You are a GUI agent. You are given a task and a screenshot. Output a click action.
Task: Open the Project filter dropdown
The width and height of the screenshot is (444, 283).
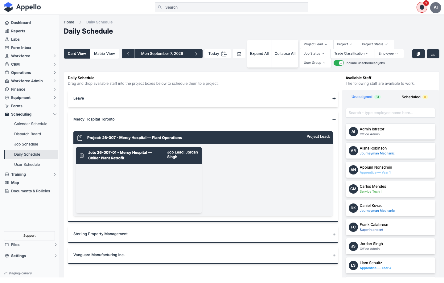(x=344, y=44)
